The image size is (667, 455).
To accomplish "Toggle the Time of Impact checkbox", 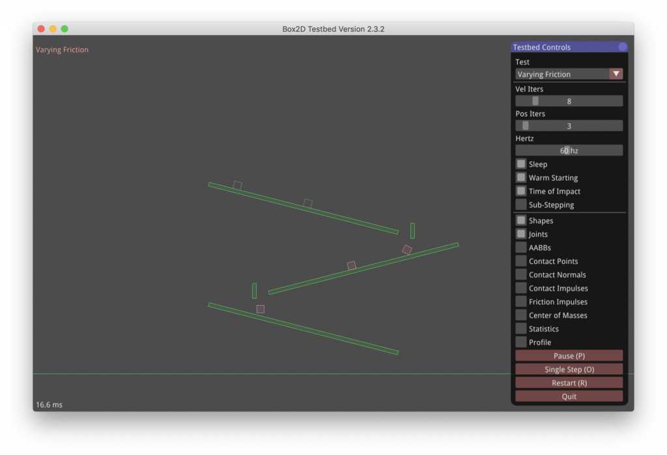I will pyautogui.click(x=521, y=191).
